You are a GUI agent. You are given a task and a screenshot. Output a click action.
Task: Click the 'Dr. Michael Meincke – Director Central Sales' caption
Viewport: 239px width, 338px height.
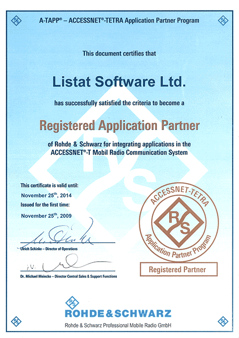(69, 277)
